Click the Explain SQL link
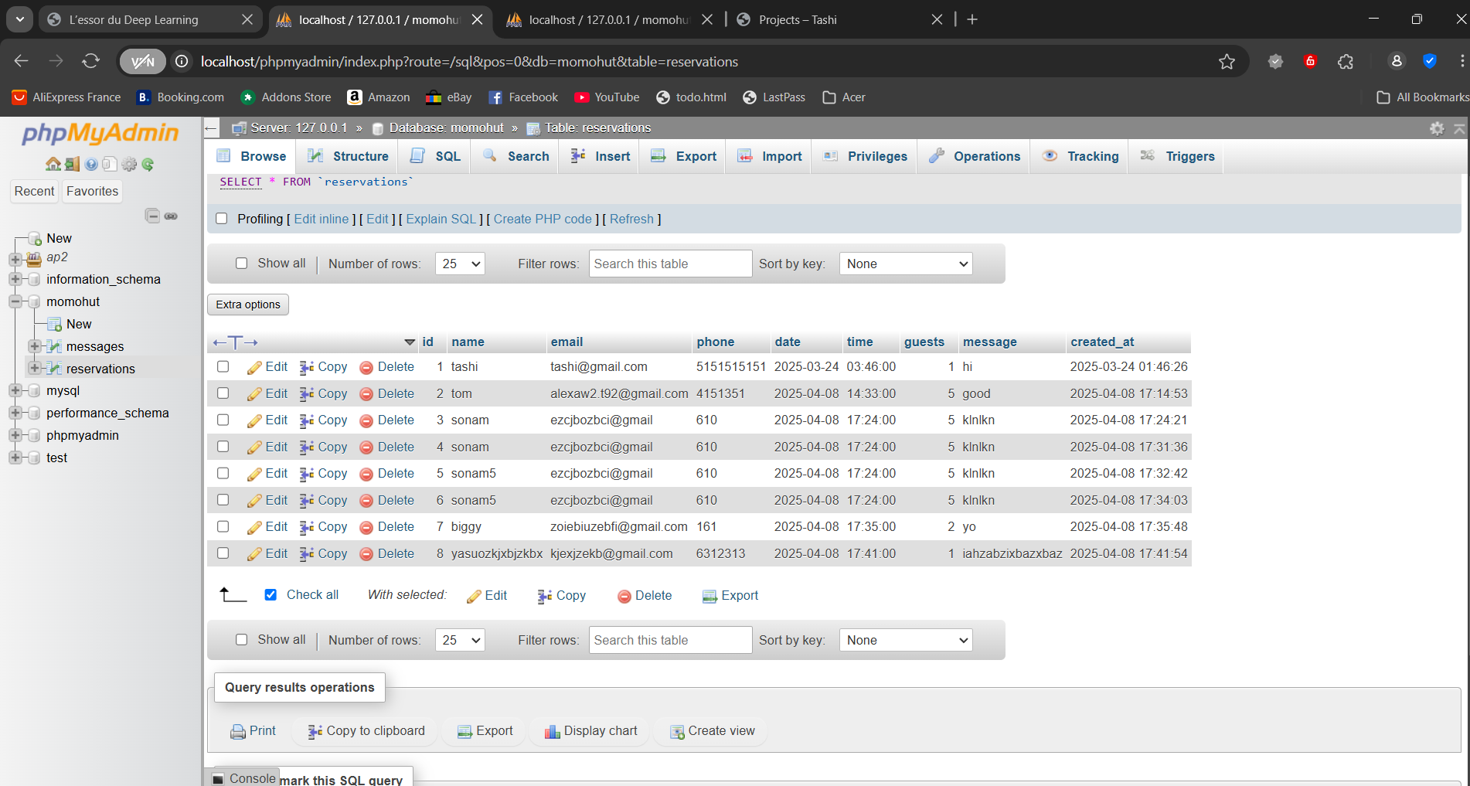 click(441, 219)
